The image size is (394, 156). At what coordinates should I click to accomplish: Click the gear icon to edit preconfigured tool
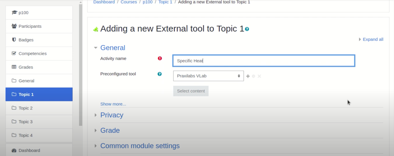253,76
